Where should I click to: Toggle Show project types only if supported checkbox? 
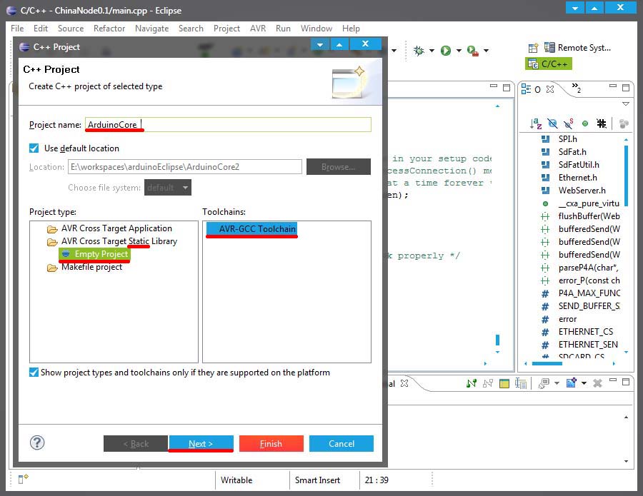(x=34, y=372)
